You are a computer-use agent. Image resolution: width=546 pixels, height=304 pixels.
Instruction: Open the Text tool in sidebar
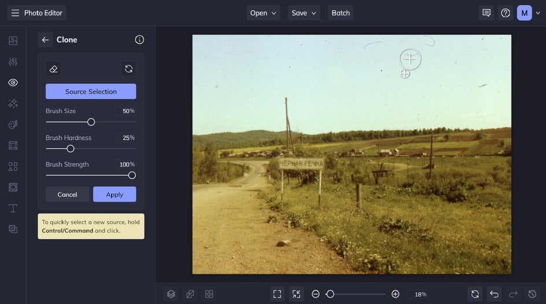pyautogui.click(x=13, y=208)
